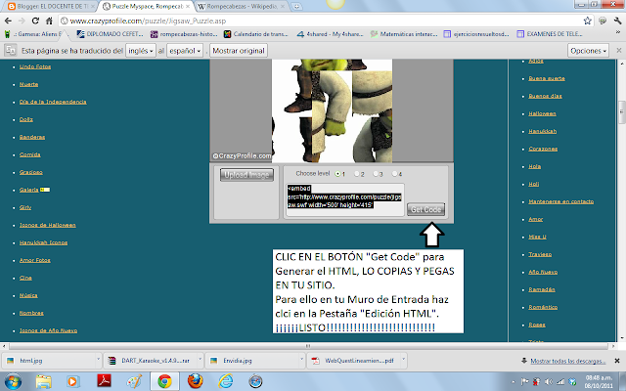Open Windows Explorer from the taskbar
Viewport: 626px width, 391px height.
pyautogui.click(x=43, y=382)
